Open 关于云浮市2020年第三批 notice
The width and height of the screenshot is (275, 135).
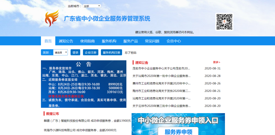click(161, 106)
